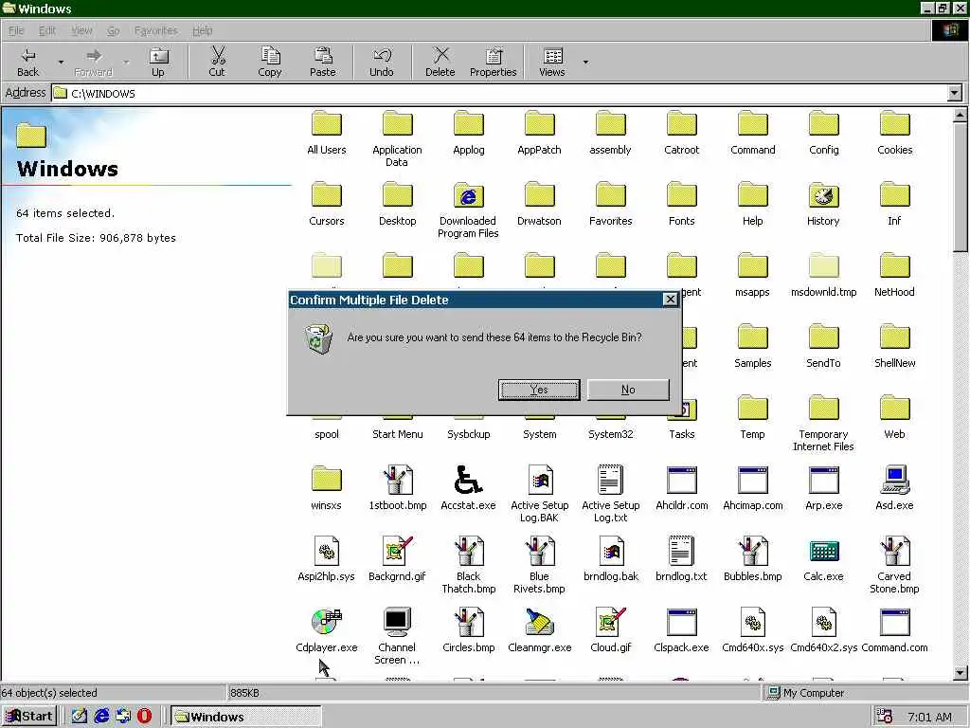Click the scrollbar down arrow

click(x=960, y=673)
